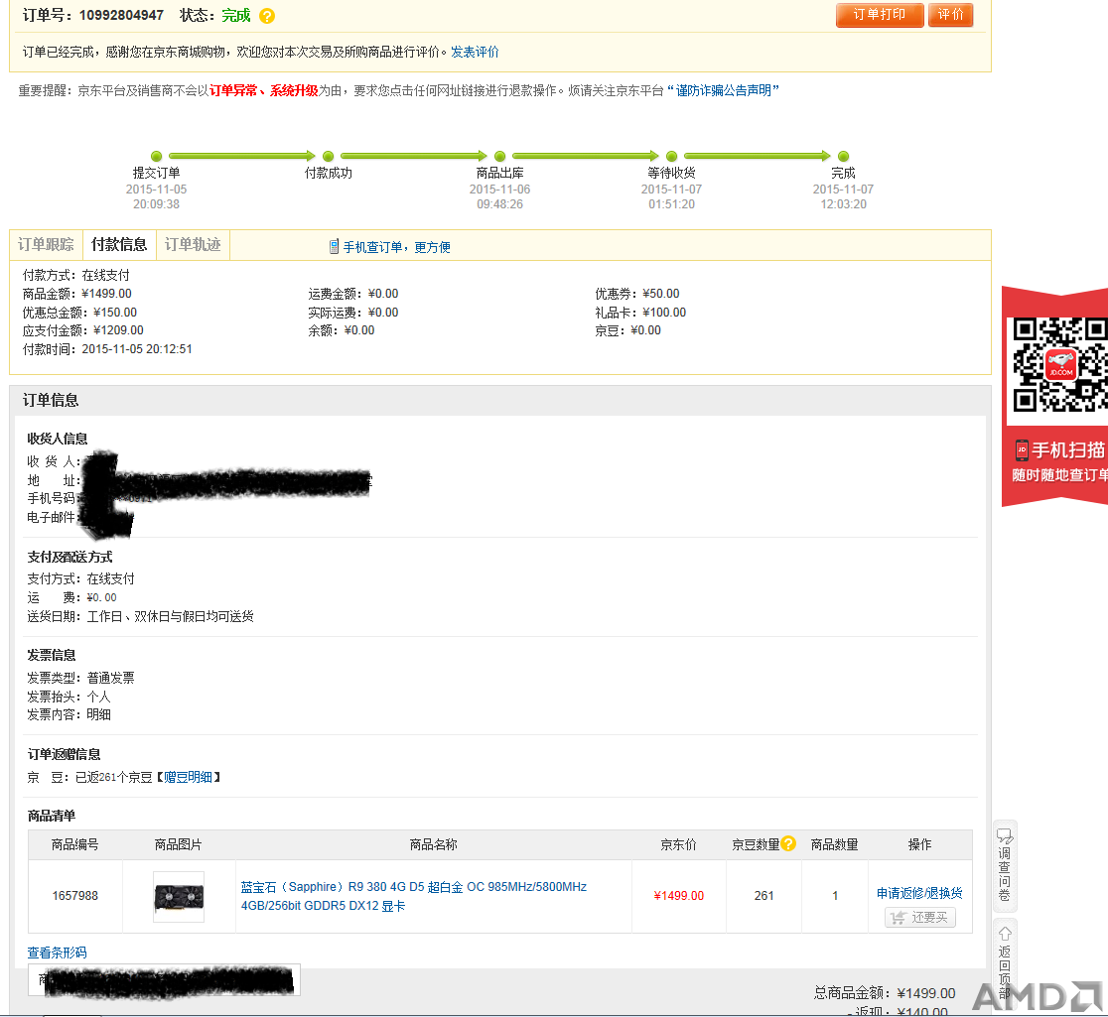
Task: Switch to the 订单跟踪 tab
Action: tap(46, 244)
